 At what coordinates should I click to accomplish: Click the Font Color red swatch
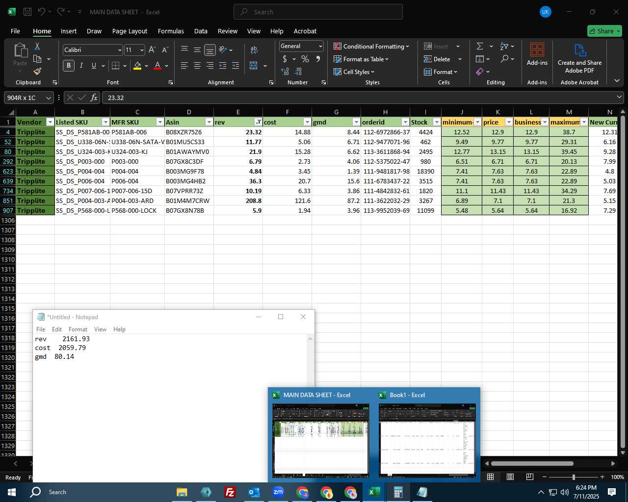[x=157, y=66]
